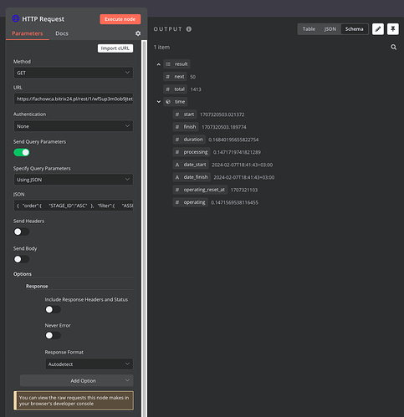Image resolution: width=404 pixels, height=417 pixels.
Task: Enable the Send Headers toggle
Action: click(22, 231)
